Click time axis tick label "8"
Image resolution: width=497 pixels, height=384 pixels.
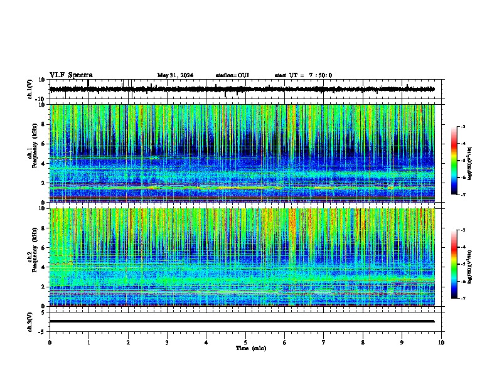(x=363, y=343)
